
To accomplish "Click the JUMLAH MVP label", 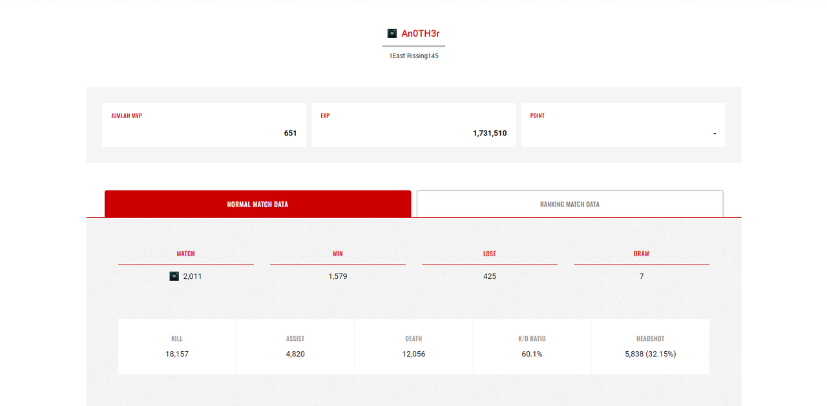I will [x=127, y=116].
